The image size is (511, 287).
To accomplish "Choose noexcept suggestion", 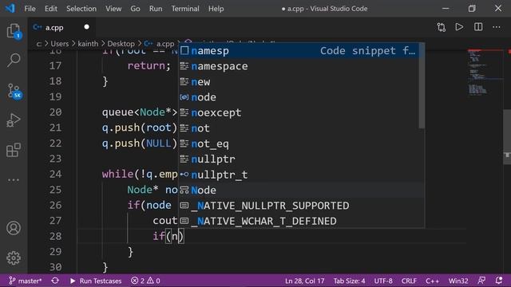I will coord(299,113).
